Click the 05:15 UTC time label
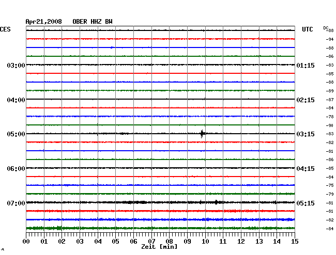Viewport: 336px width, 255px height. (306, 203)
